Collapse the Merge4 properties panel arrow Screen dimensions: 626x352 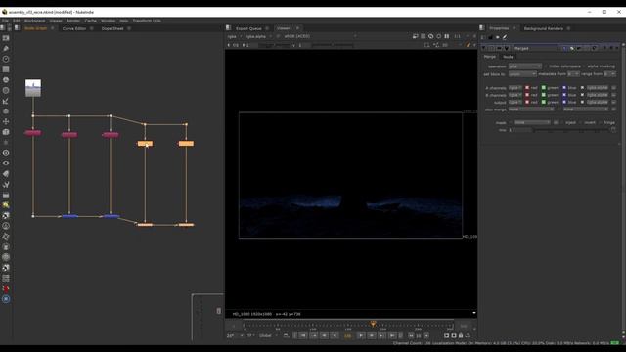(483, 48)
